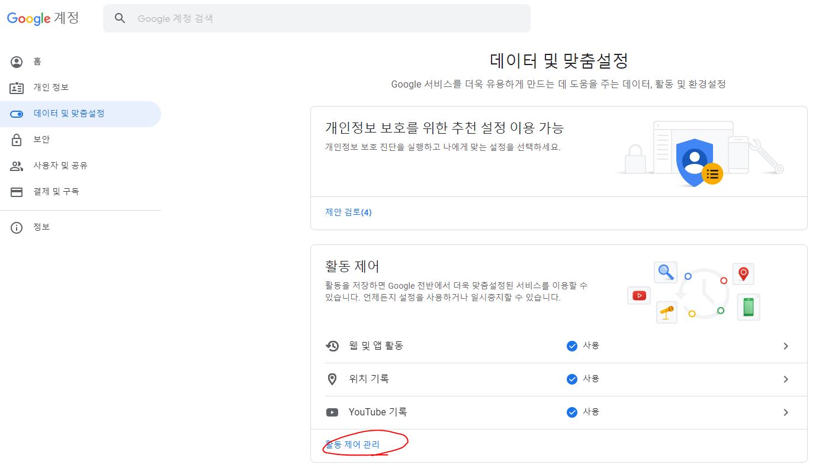The image size is (835, 468).
Task: Focus the 'Google 계정 검색' search field
Action: (317, 18)
